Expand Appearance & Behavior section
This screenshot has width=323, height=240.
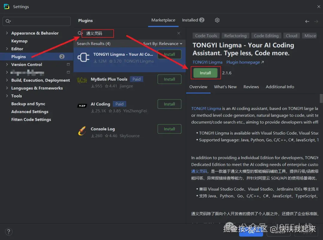pos(7,33)
